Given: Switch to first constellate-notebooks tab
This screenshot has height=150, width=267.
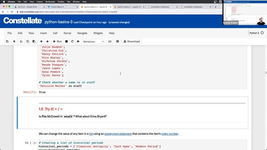Looking at the screenshot, I should (x=160, y=7).
